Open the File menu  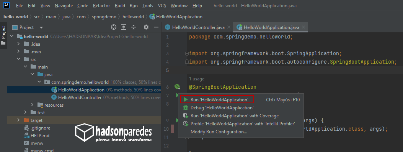(19, 6)
